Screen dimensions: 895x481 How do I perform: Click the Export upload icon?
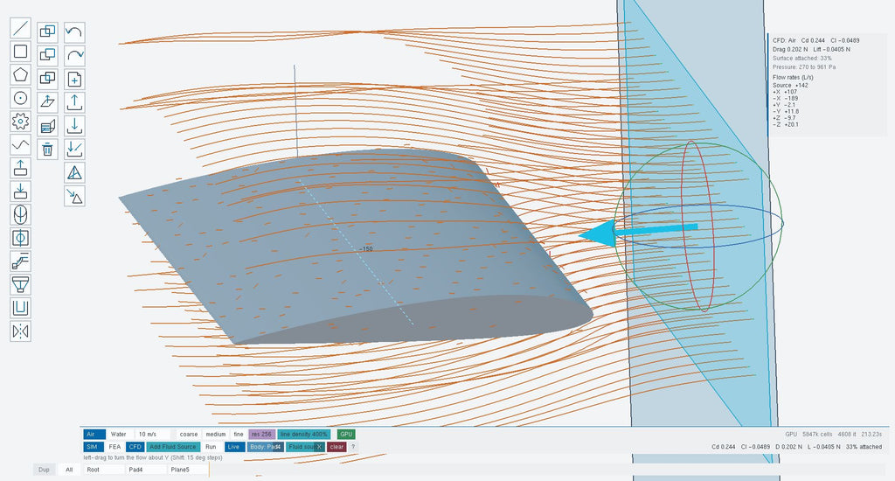point(75,102)
